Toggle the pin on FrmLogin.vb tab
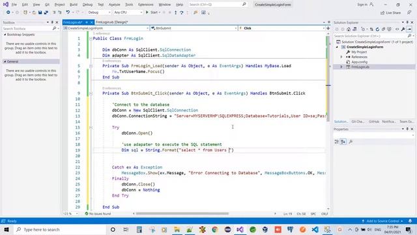The height and width of the screenshot is (235, 417). [x=87, y=22]
